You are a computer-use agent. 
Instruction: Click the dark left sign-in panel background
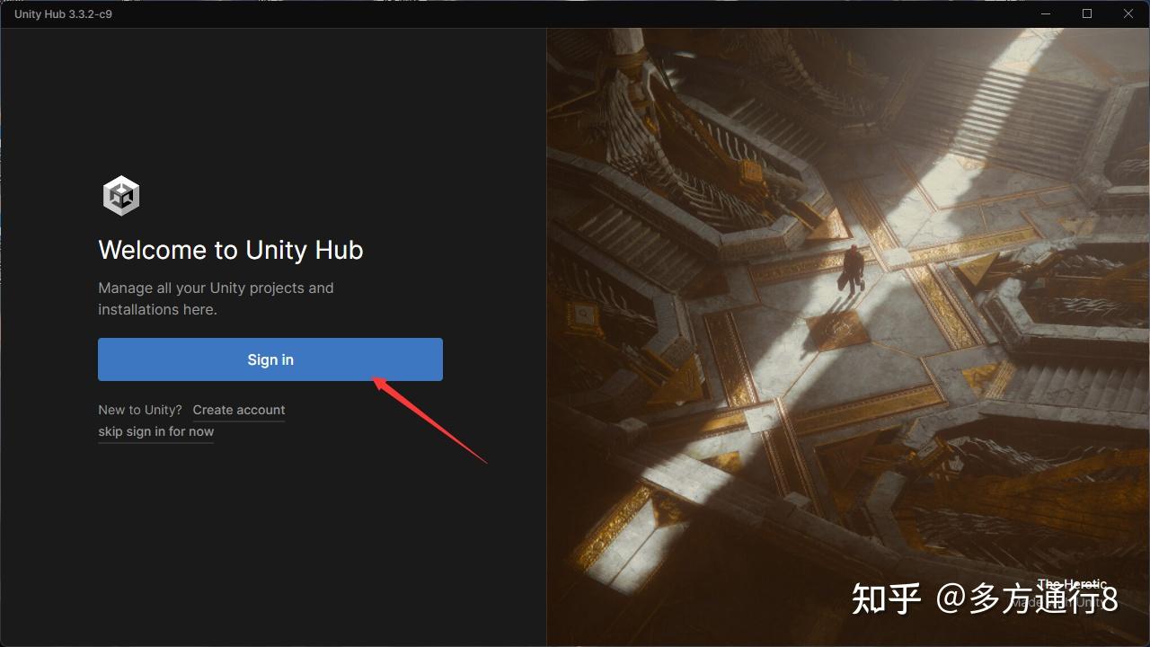pyautogui.click(x=270, y=539)
